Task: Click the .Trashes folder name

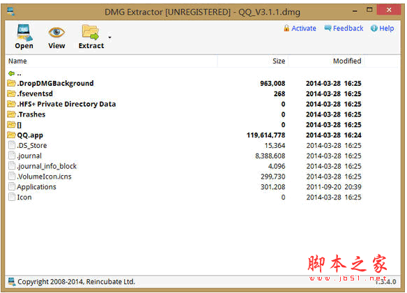Action: click(31, 114)
